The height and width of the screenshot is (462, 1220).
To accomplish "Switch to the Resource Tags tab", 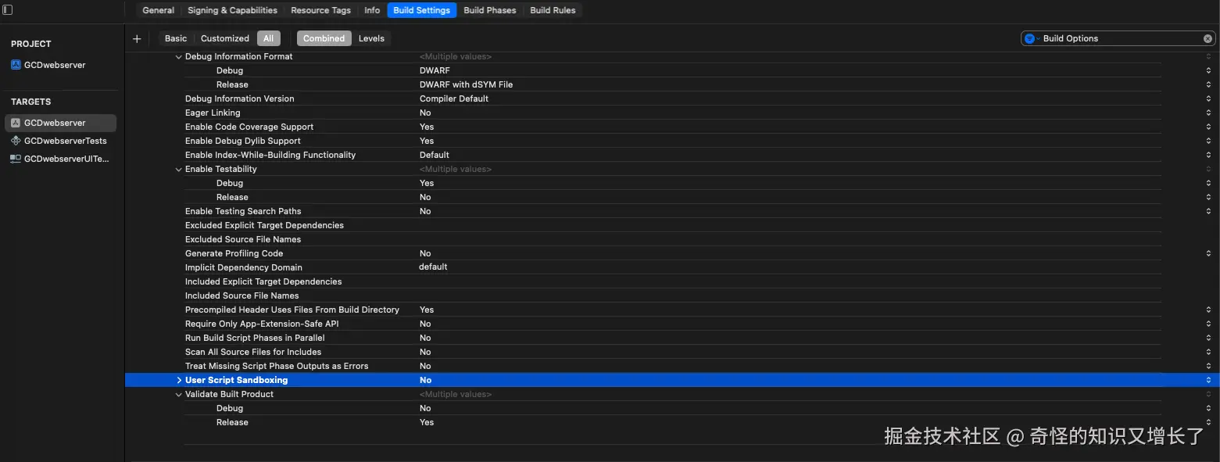I will [320, 10].
